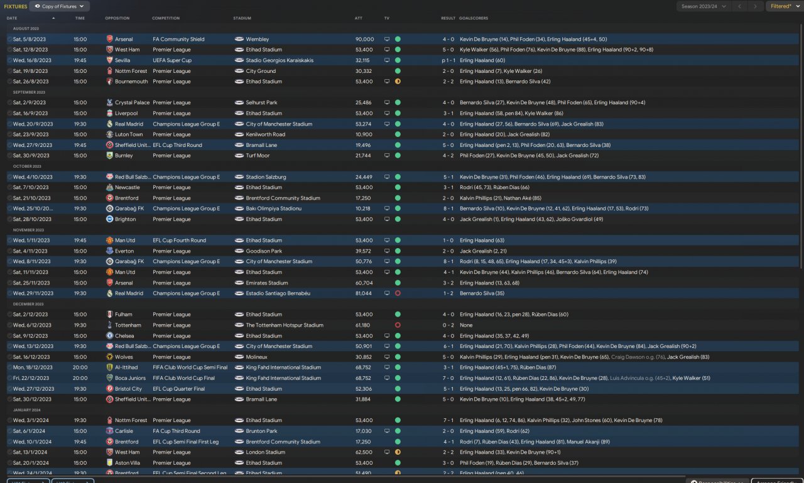
Task: Click the 0 - 2 result against Tottenham
Action: point(448,325)
